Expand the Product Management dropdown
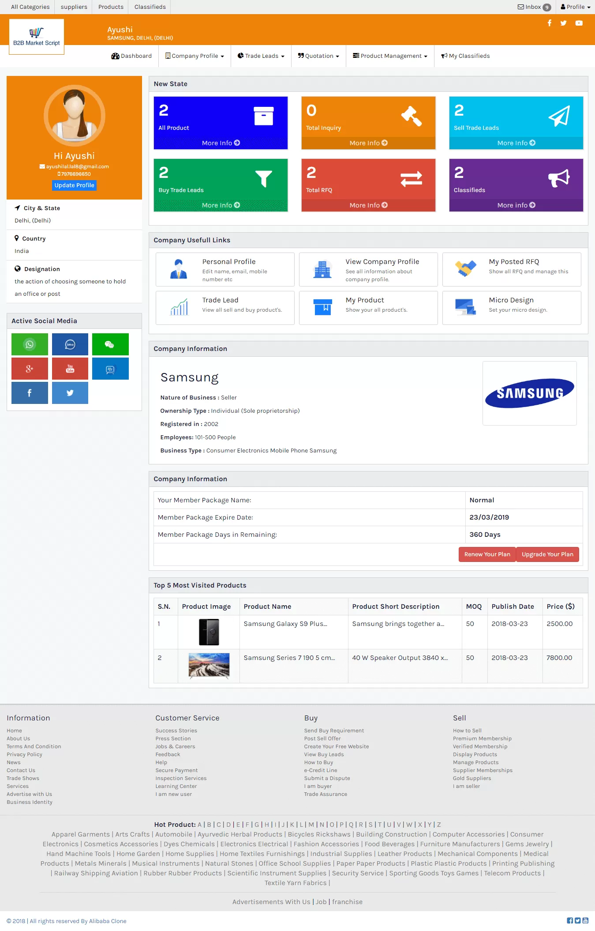Screen dimensions: 595x931 [390, 56]
